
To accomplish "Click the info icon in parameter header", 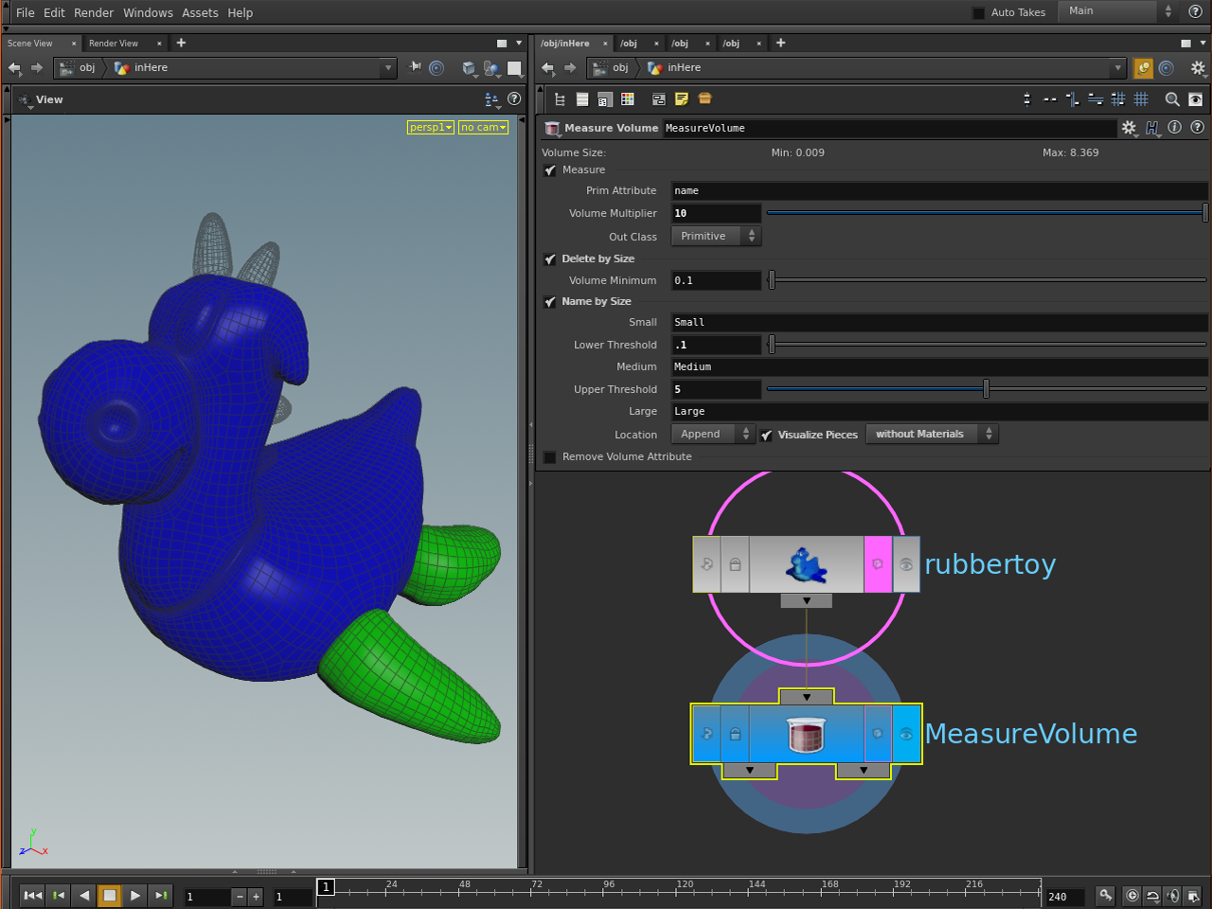I will (1174, 128).
